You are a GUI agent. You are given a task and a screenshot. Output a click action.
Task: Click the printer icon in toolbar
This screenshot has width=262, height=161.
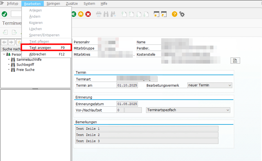click(x=99, y=14)
